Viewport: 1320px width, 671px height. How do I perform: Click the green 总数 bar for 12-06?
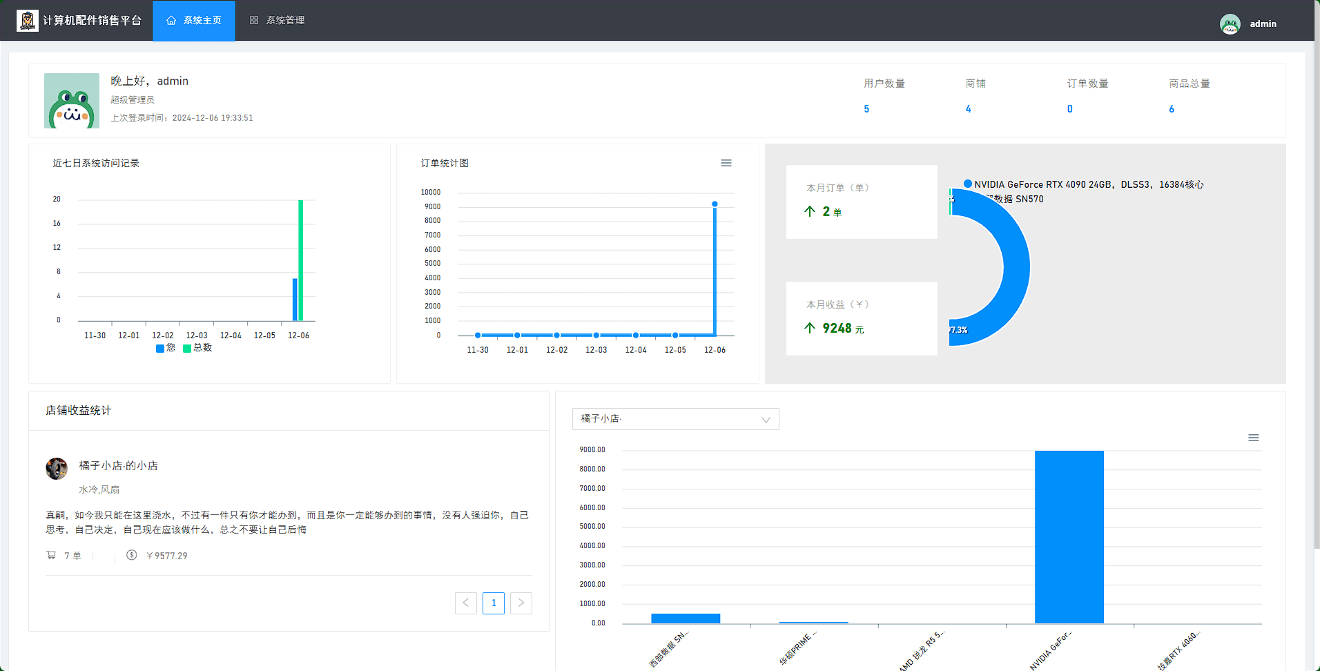[301, 260]
